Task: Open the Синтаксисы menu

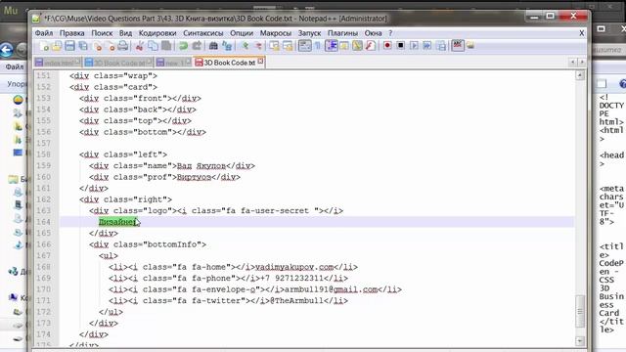Action: tap(203, 33)
